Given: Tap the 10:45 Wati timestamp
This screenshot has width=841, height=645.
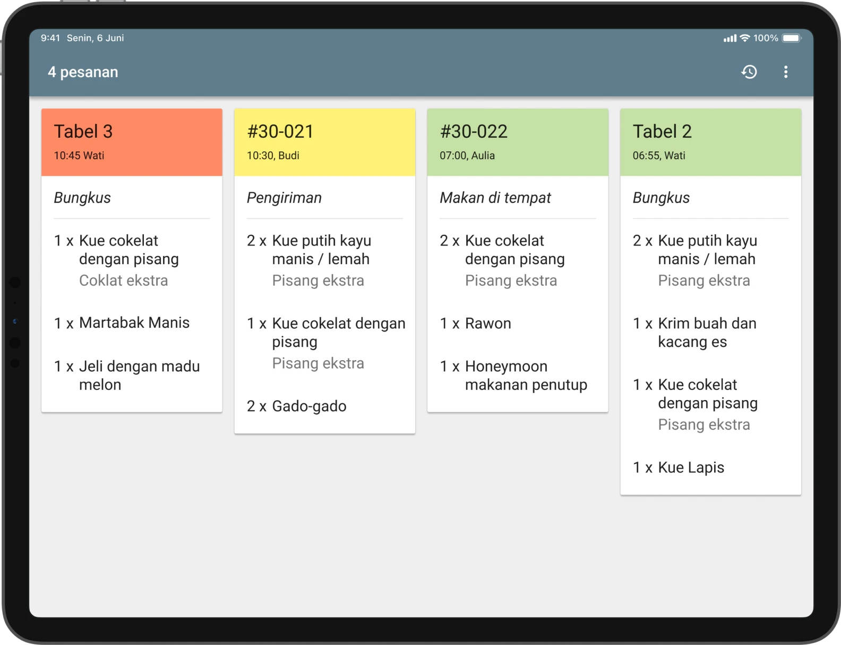Looking at the screenshot, I should point(79,156).
